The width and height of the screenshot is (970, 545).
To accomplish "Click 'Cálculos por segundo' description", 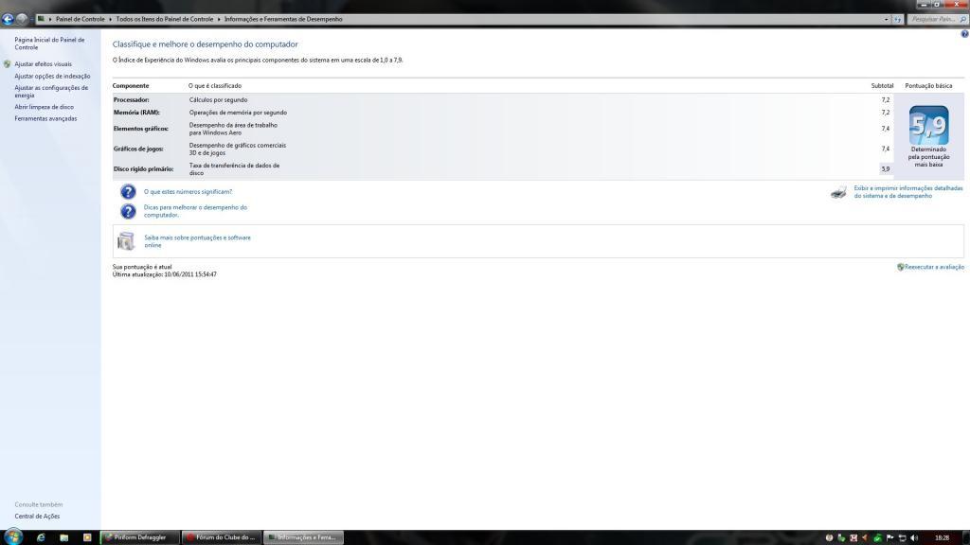I will (219, 100).
